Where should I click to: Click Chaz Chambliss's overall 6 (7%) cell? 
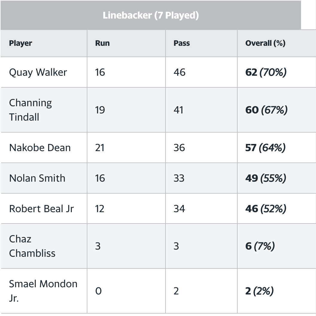[x=260, y=246]
